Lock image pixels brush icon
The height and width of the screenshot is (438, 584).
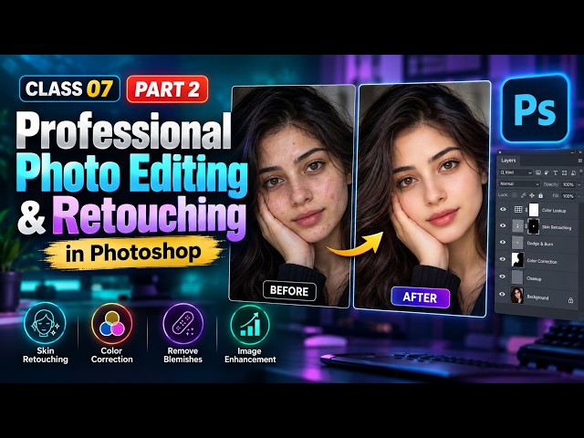523,195
